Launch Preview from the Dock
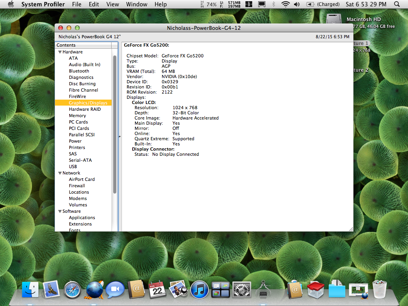This screenshot has height=306, width=408. point(178,289)
